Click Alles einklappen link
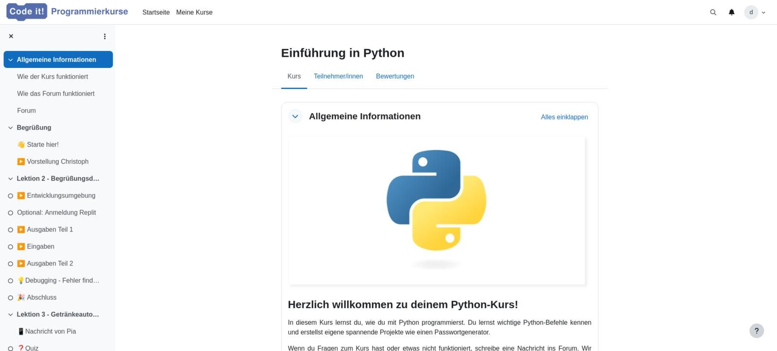 point(564,117)
